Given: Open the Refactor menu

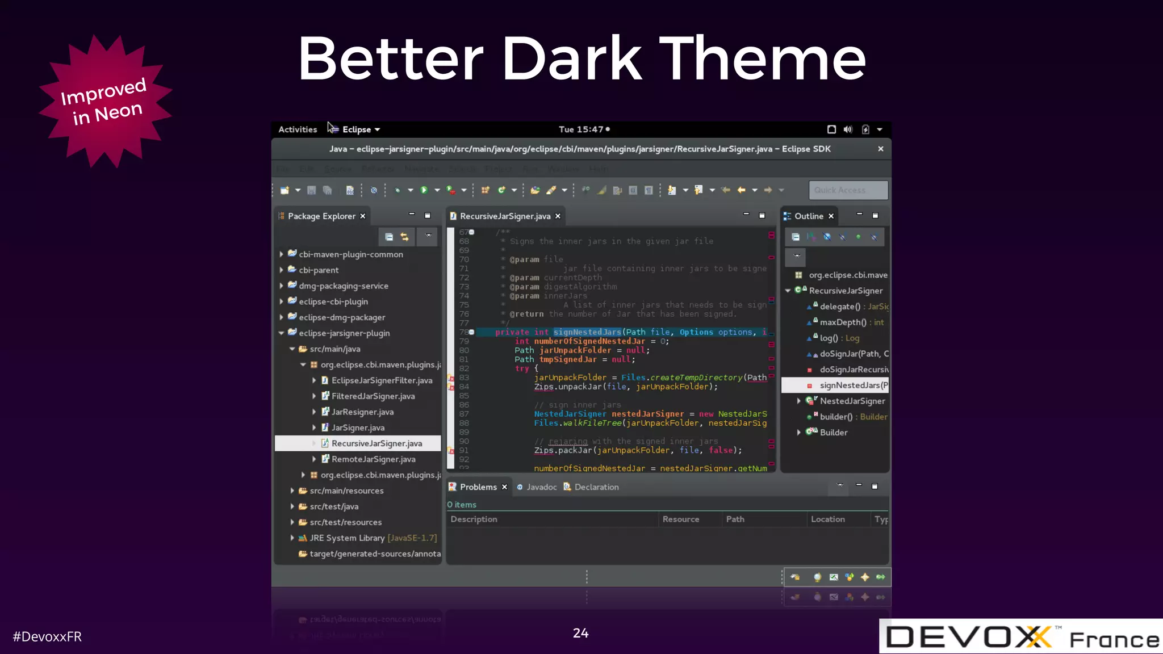Looking at the screenshot, I should tap(377, 169).
